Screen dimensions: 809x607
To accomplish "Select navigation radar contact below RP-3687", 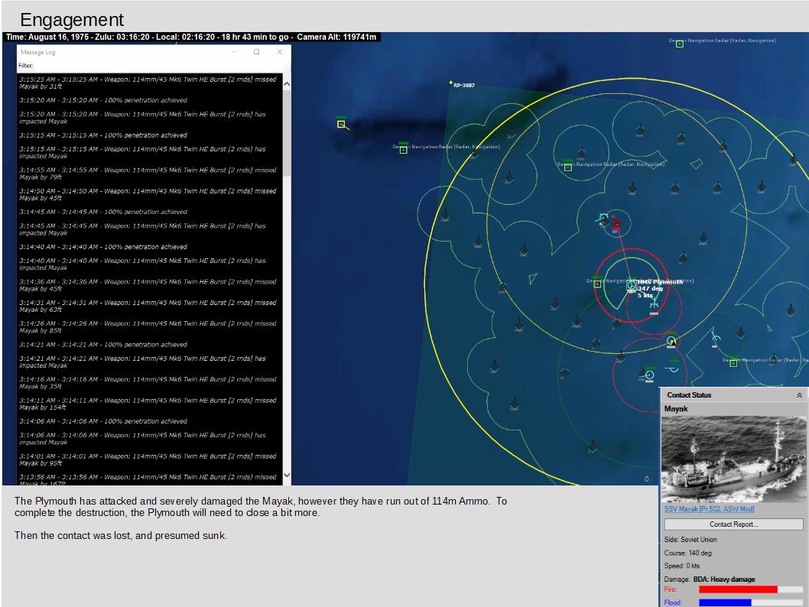I will tap(404, 150).
